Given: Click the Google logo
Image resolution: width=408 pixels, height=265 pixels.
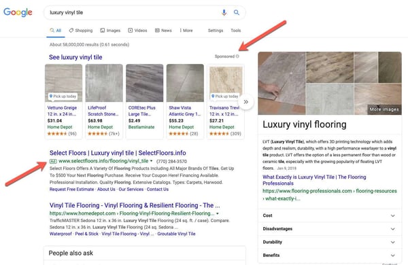Looking at the screenshot, I should [x=18, y=12].
